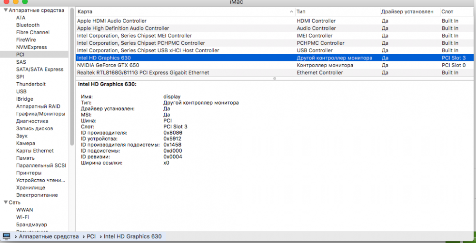The height and width of the screenshot is (243, 476).
Task: Click the split-pane divider handle dot
Action: 275,78
